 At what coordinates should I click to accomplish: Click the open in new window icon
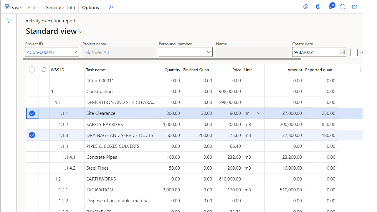click(x=355, y=7)
